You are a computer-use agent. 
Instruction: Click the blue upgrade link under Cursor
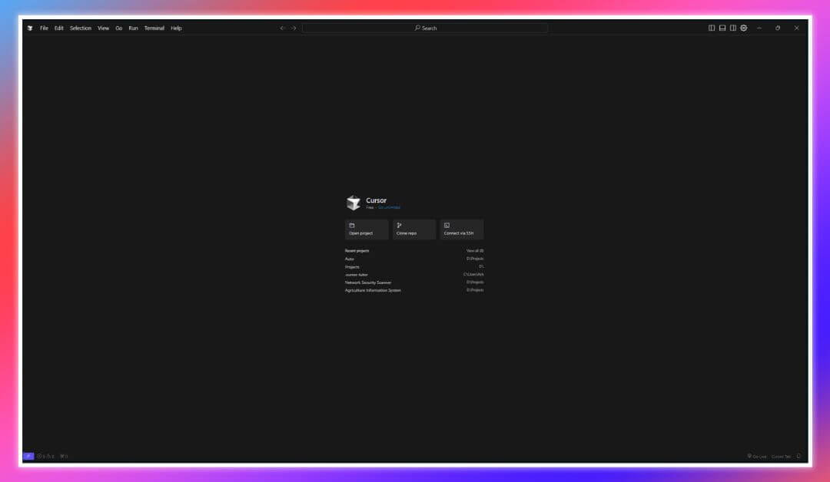[389, 208]
